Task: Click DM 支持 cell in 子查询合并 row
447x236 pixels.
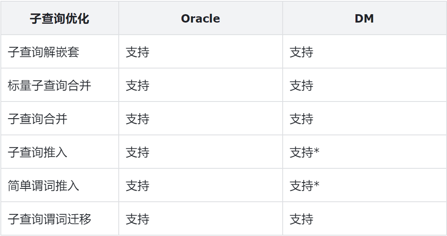Action: (x=301, y=119)
